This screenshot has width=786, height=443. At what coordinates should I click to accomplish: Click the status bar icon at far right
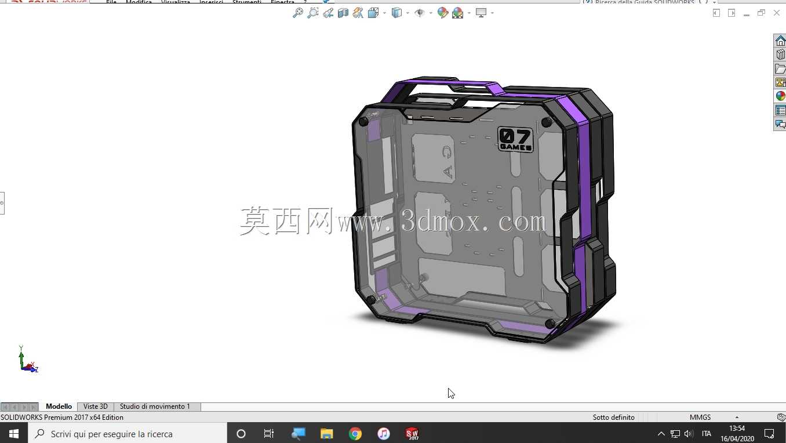click(781, 417)
